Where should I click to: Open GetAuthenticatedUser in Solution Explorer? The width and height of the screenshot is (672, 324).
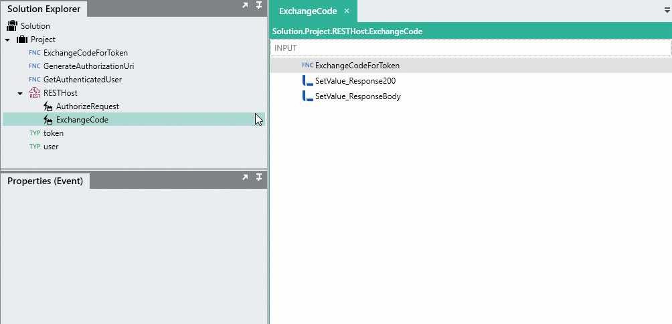click(x=82, y=80)
